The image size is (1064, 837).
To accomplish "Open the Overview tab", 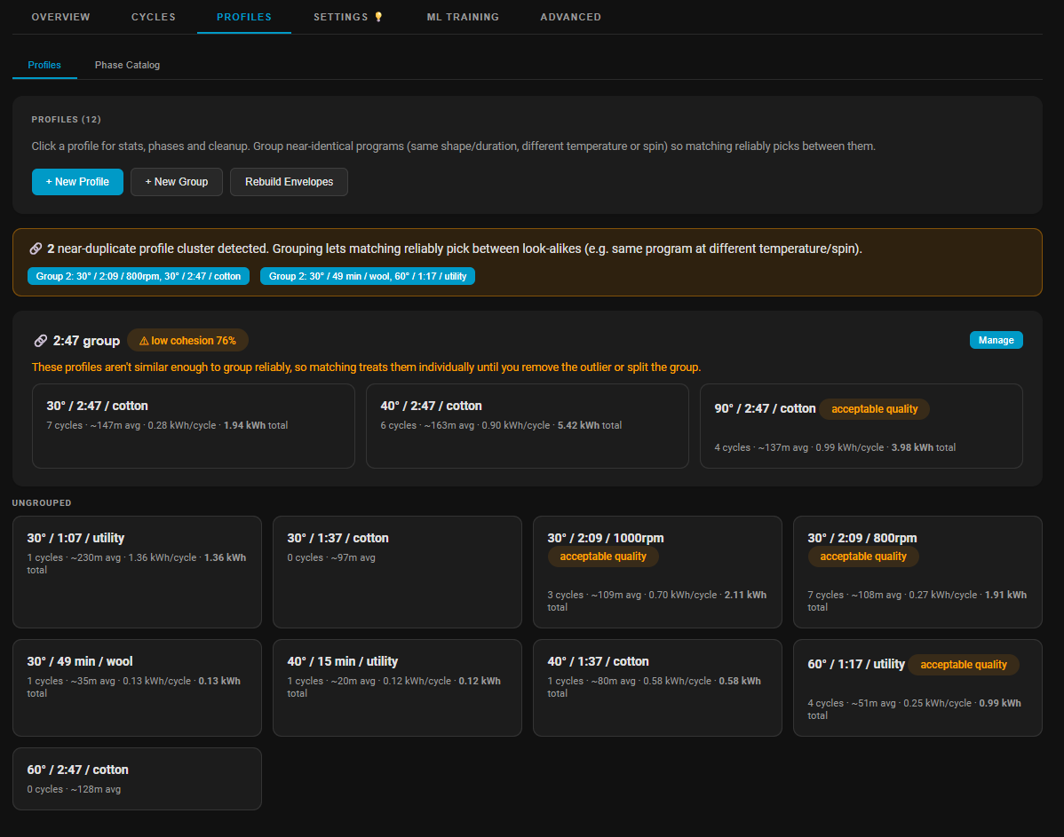I will [x=60, y=17].
